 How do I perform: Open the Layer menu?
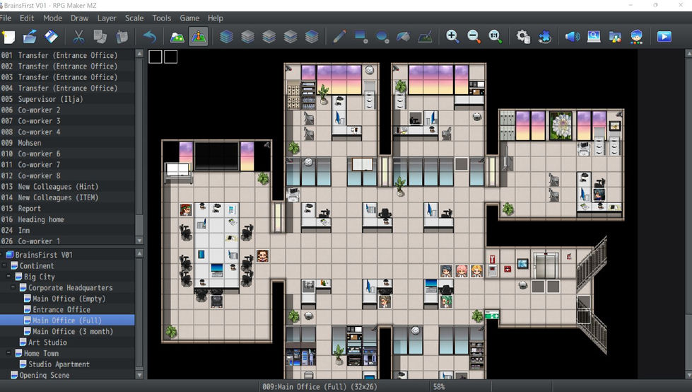tap(106, 18)
